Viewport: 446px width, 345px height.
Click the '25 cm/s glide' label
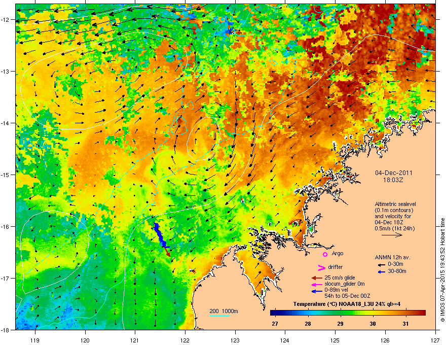coord(340,278)
